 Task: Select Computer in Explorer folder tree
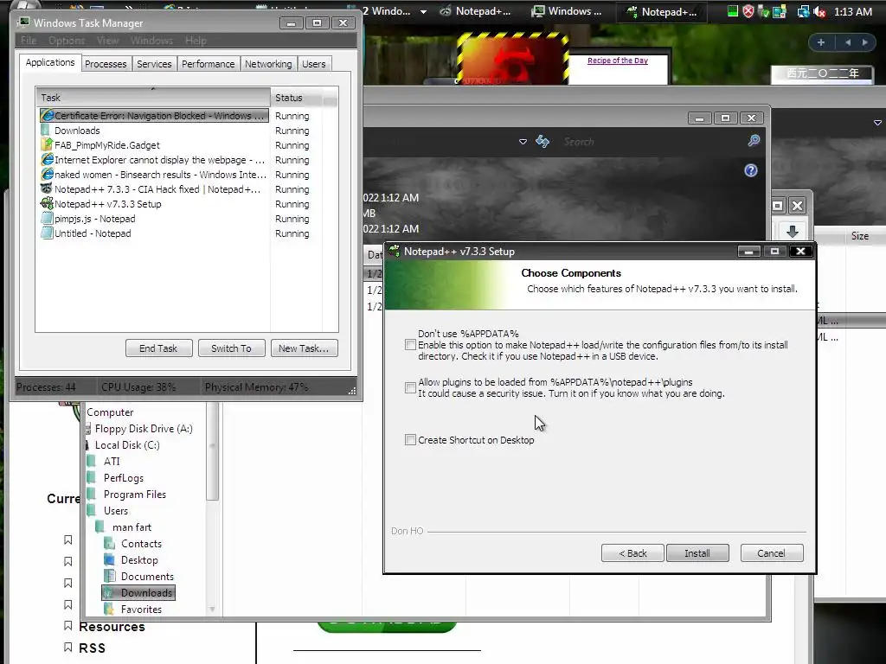110,412
